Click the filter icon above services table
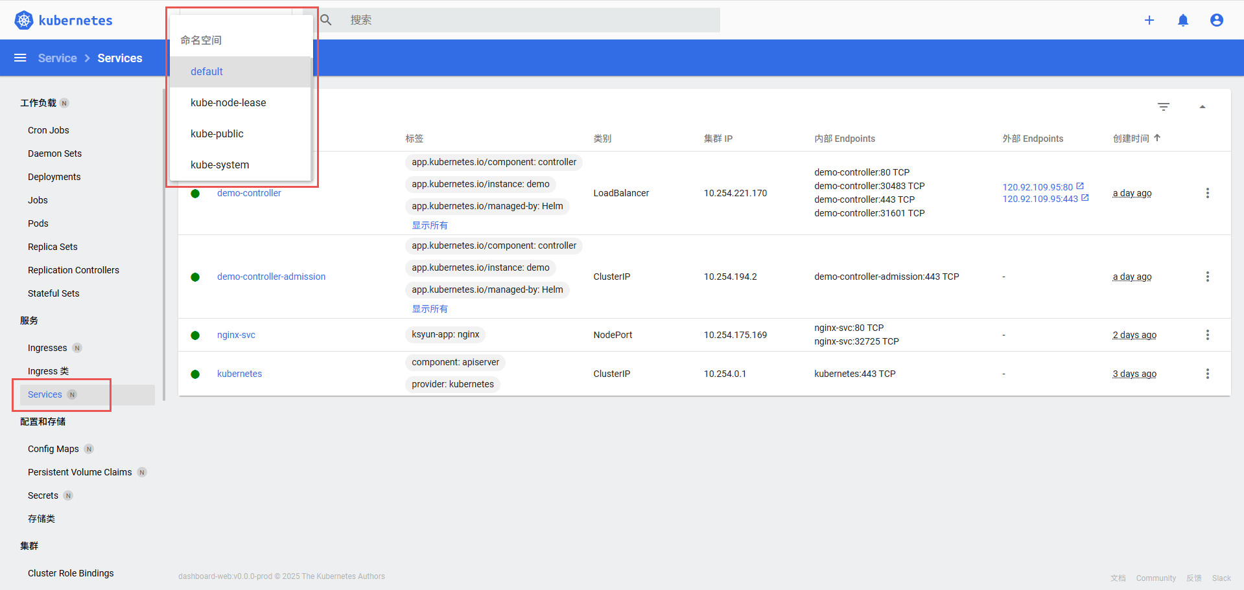The width and height of the screenshot is (1244, 590). pos(1163,107)
